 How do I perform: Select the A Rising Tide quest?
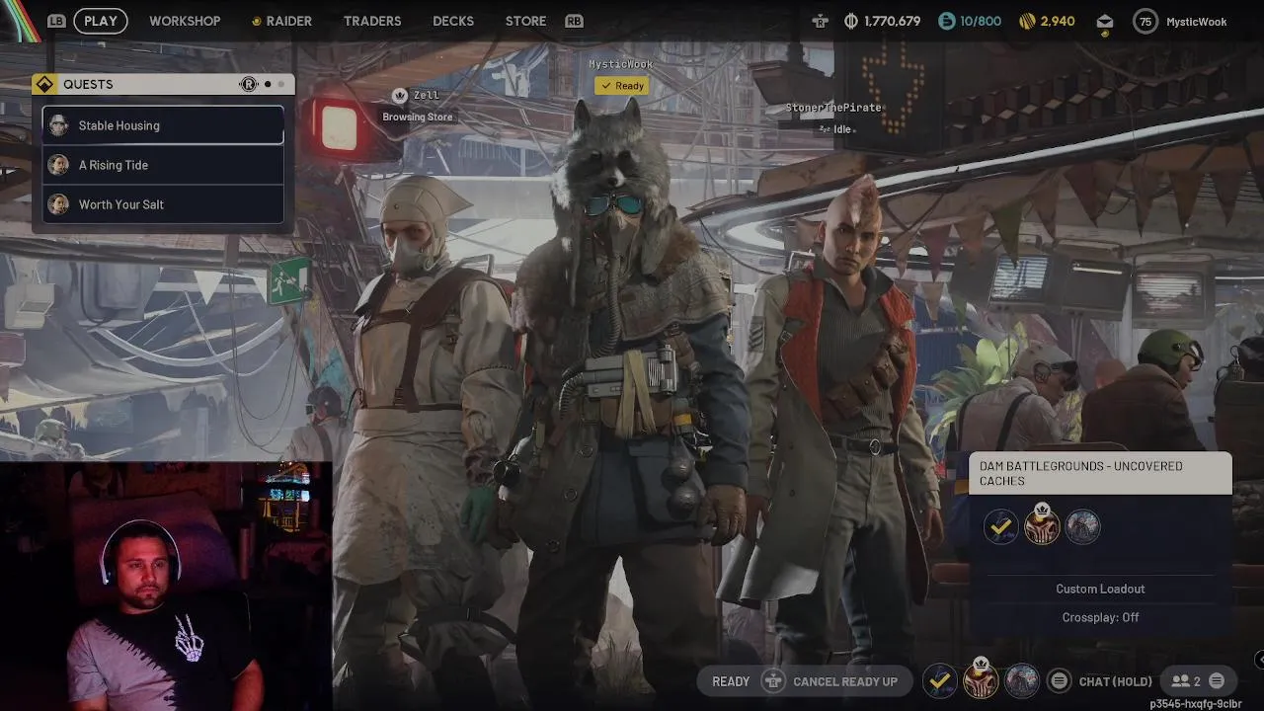tap(163, 165)
